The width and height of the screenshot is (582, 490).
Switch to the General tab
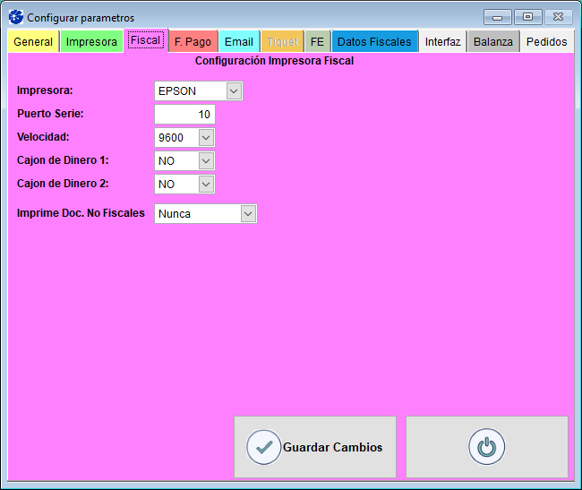(33, 42)
